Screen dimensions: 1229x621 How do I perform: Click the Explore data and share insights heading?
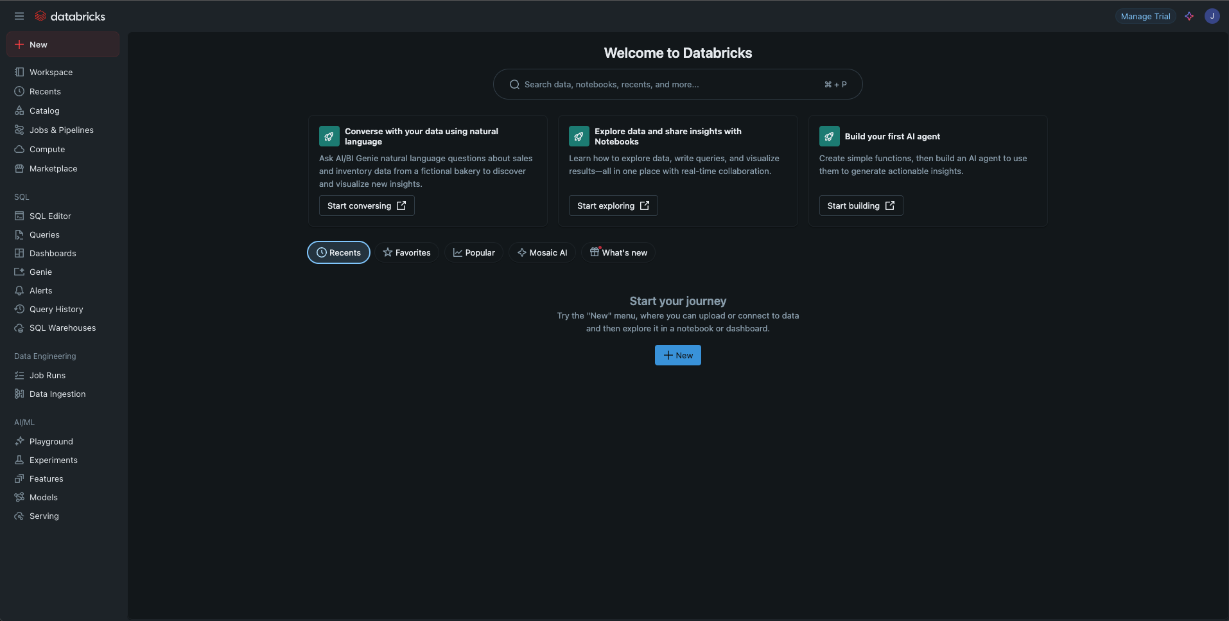pyautogui.click(x=668, y=136)
